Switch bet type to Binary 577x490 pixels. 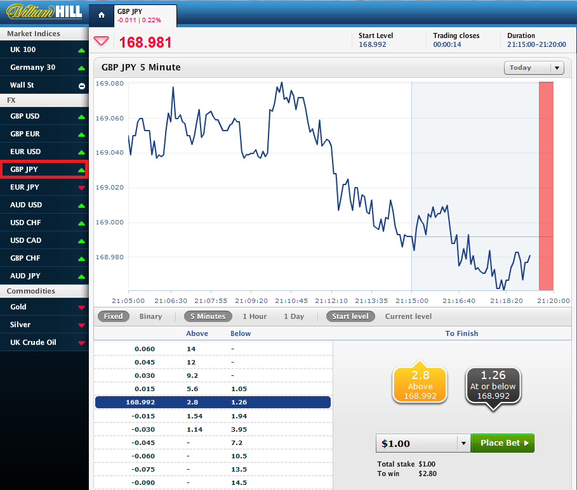150,316
